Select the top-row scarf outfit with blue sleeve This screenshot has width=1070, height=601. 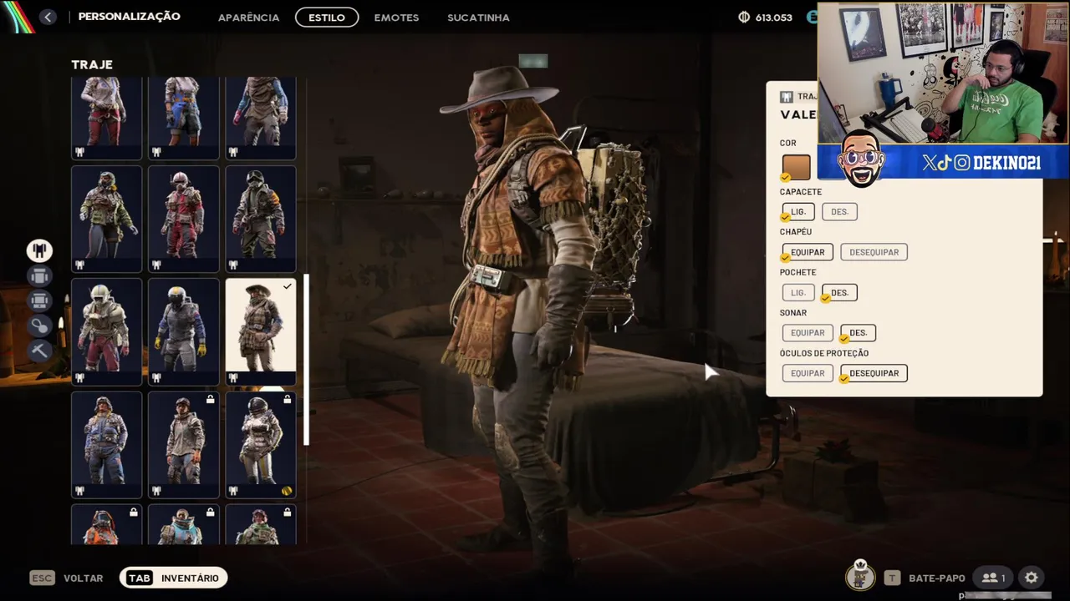[x=260, y=118]
